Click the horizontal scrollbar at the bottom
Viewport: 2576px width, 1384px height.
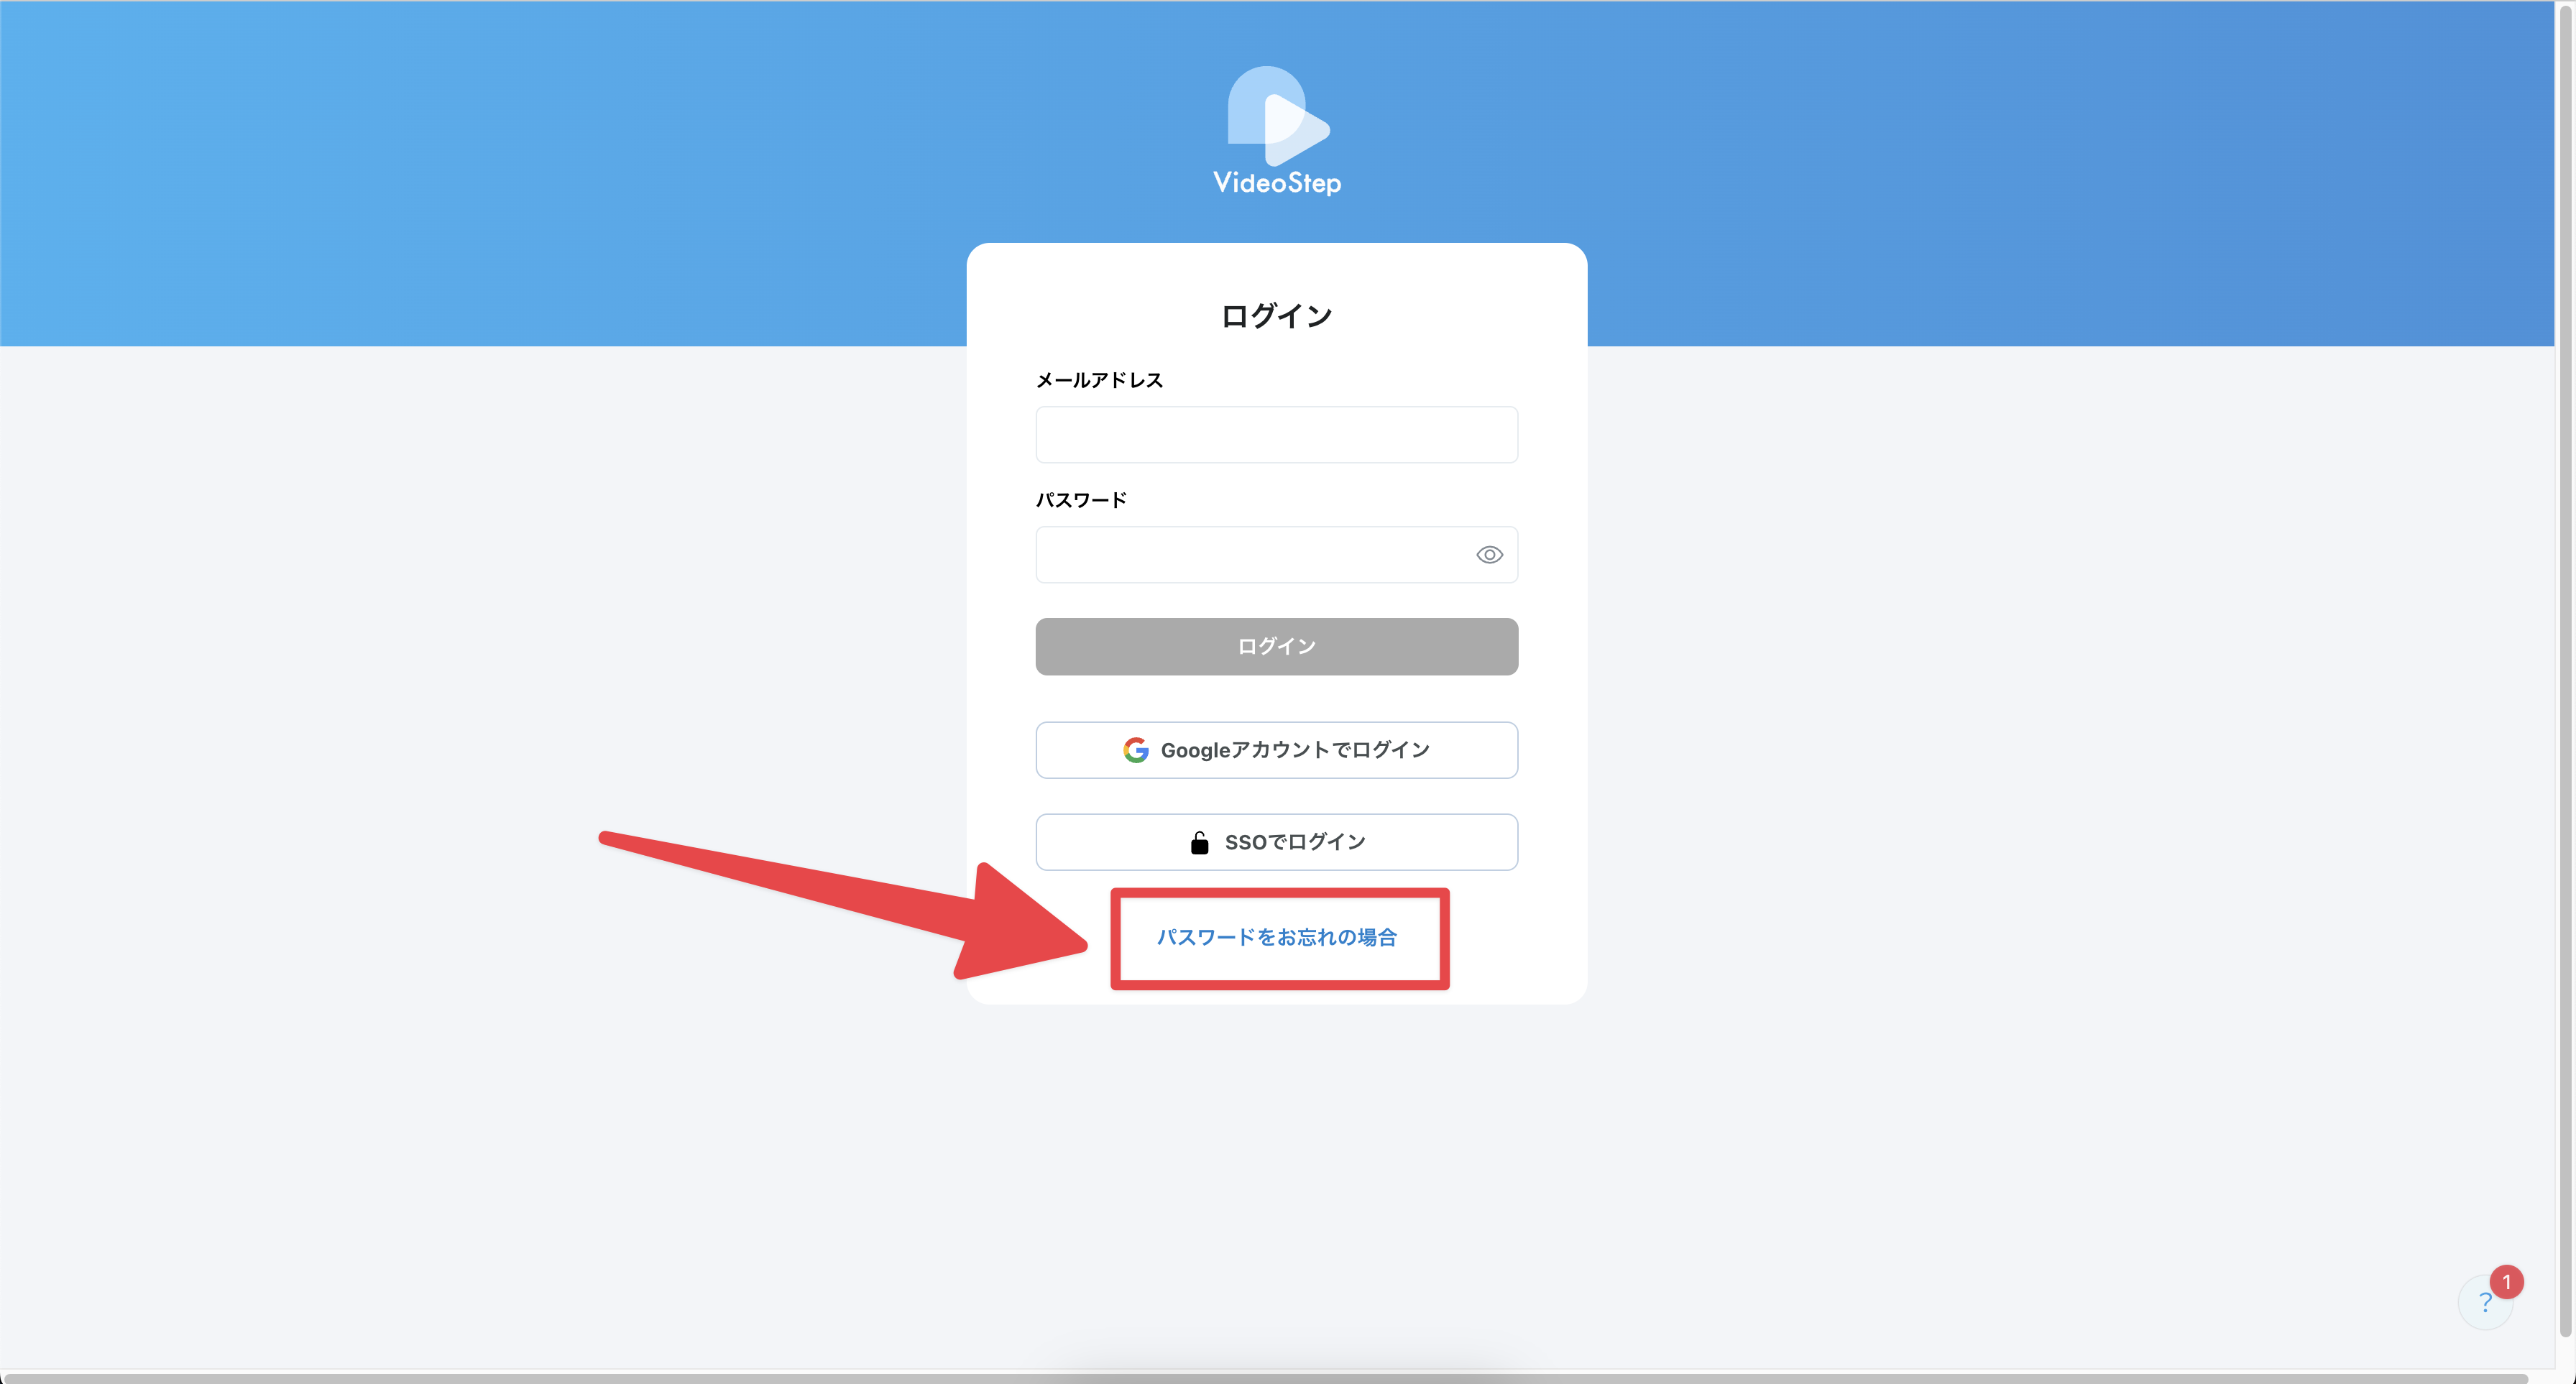pos(1270,1378)
